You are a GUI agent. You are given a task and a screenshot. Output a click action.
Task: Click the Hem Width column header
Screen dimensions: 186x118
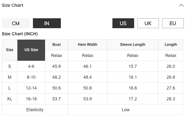88,45
